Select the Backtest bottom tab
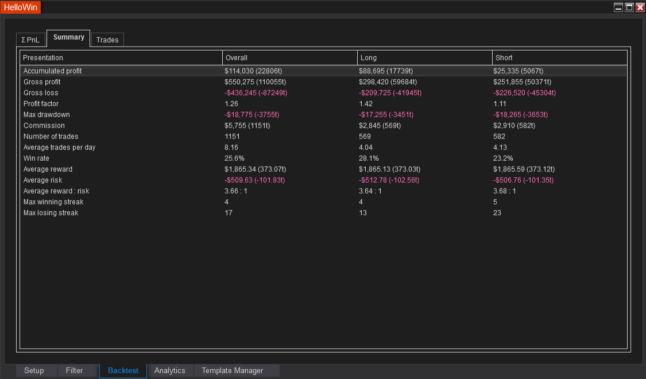 tap(123, 370)
